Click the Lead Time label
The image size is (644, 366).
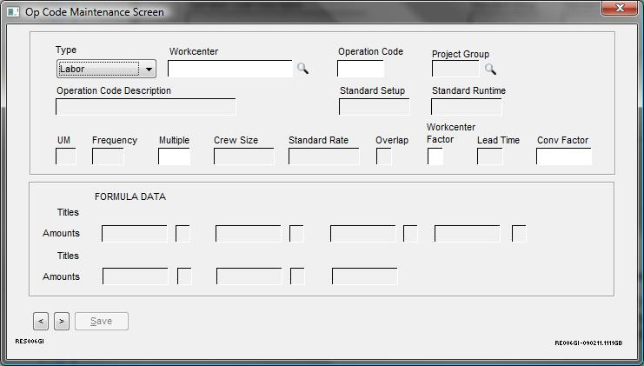[498, 140]
